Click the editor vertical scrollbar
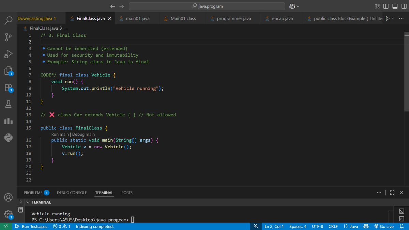The height and width of the screenshot is (230, 409). click(407, 72)
